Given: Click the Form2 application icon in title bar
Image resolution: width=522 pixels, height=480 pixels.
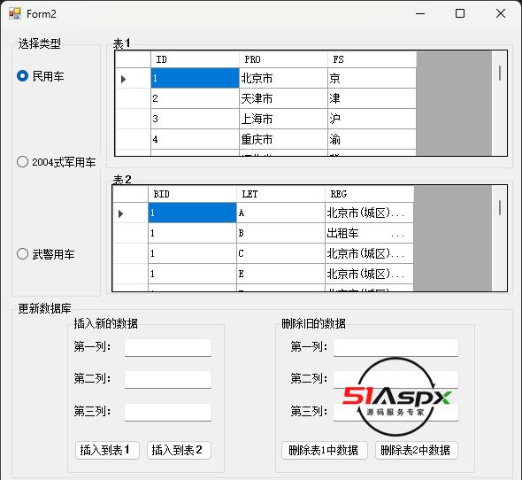Looking at the screenshot, I should tap(15, 13).
